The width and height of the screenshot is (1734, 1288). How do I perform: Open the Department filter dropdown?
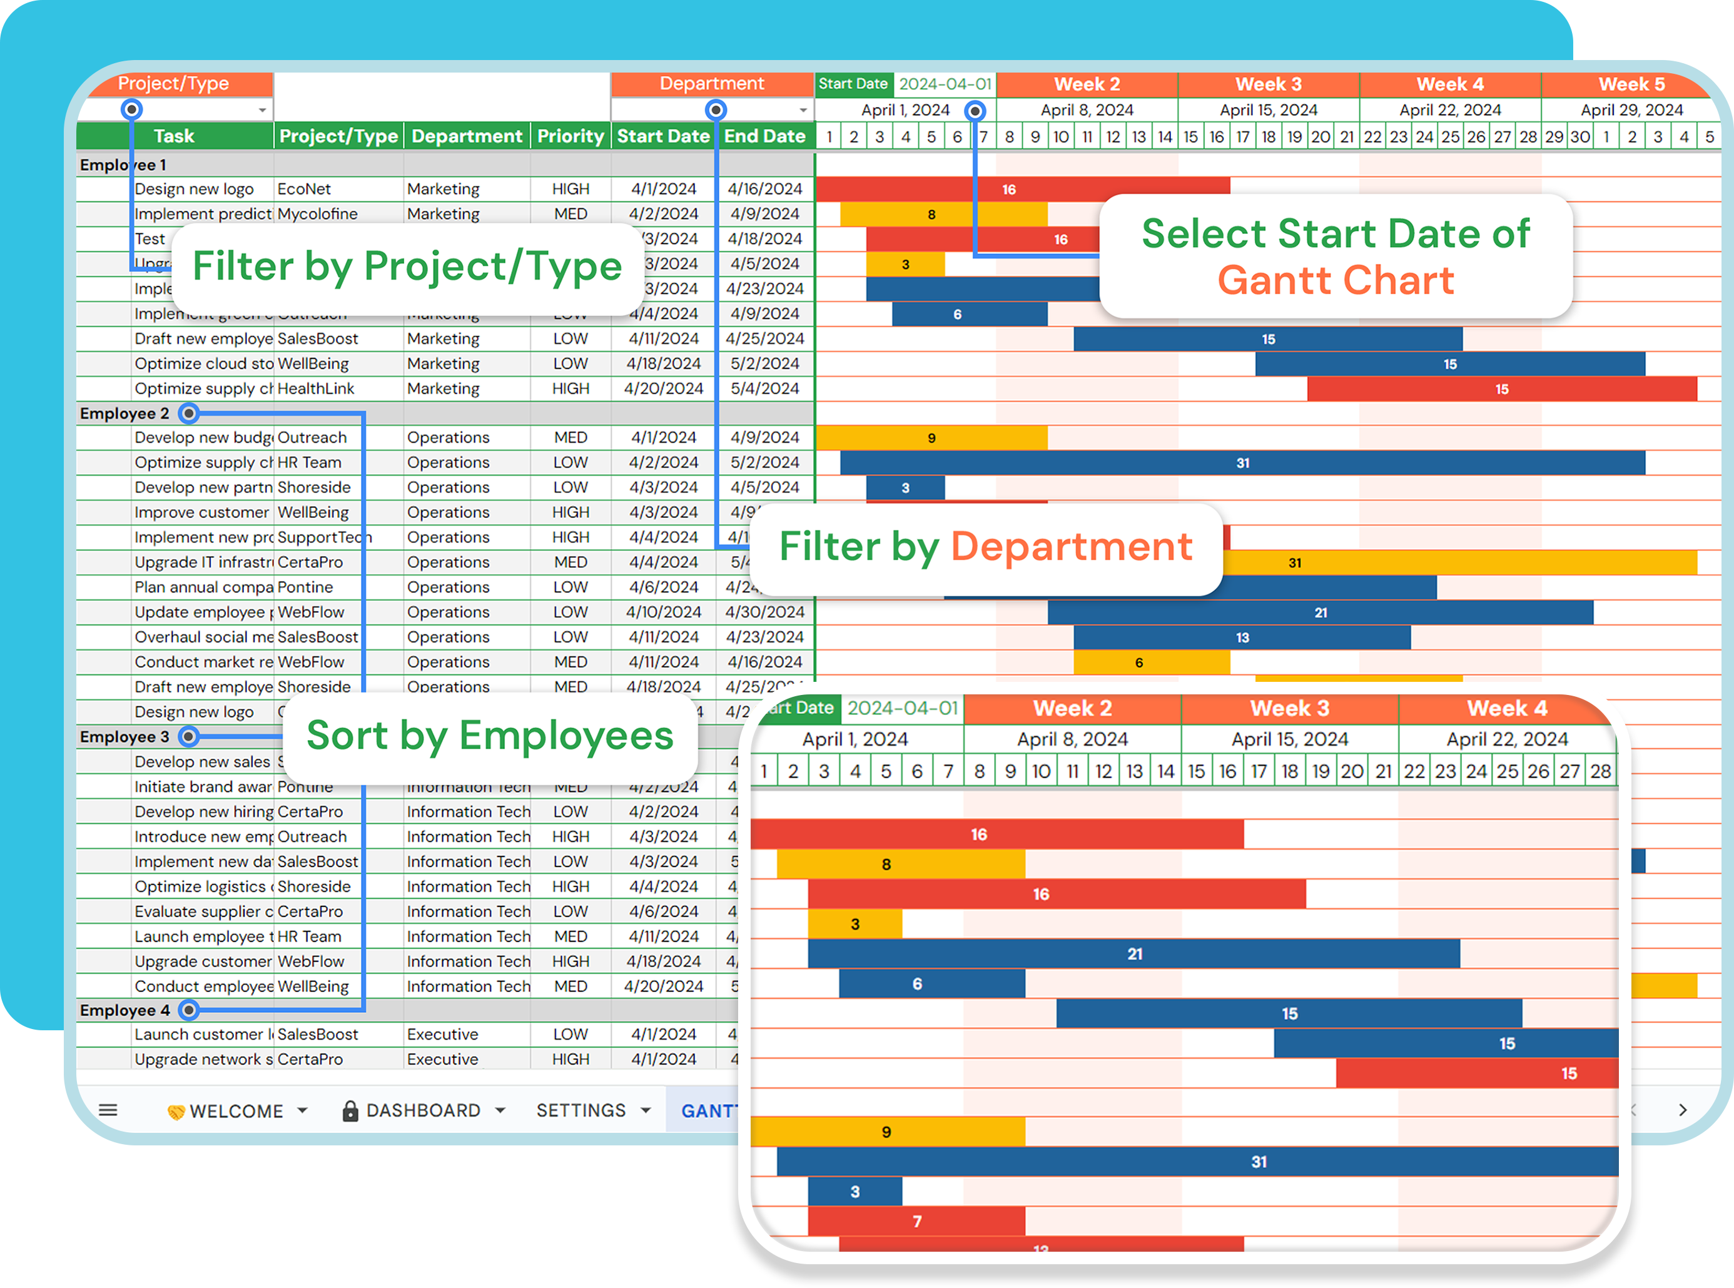(803, 110)
